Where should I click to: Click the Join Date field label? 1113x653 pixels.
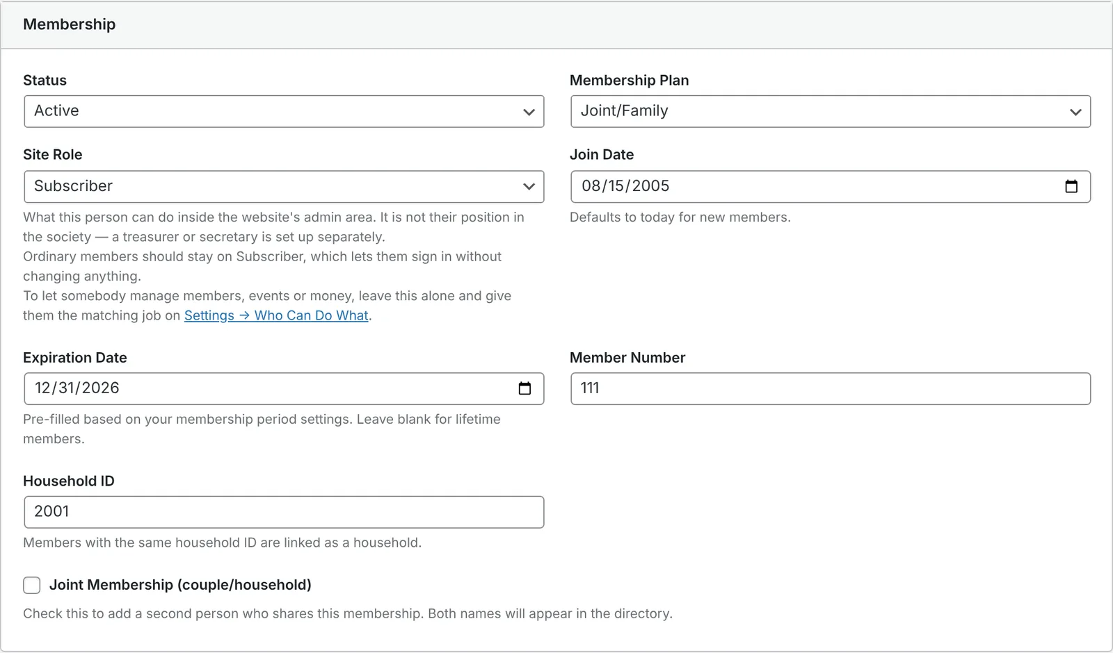(602, 155)
